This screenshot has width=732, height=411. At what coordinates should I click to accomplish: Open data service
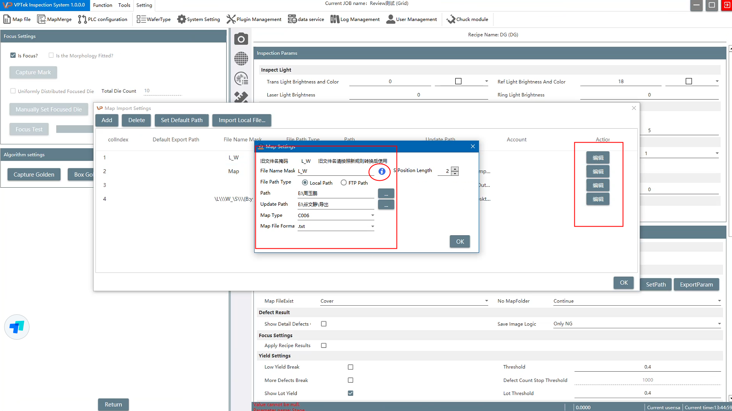click(x=306, y=19)
